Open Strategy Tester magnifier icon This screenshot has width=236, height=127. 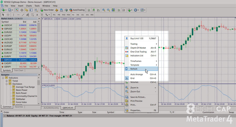pyautogui.click(x=36, y=10)
